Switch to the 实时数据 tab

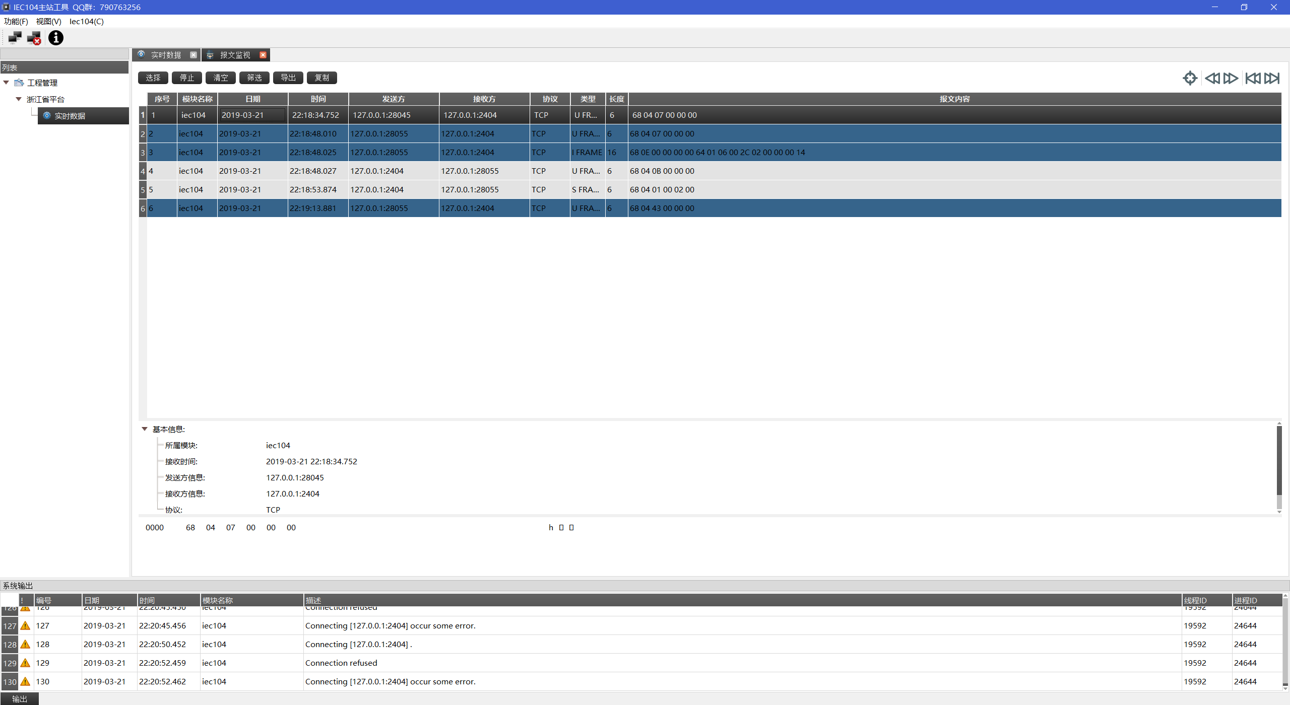166,55
